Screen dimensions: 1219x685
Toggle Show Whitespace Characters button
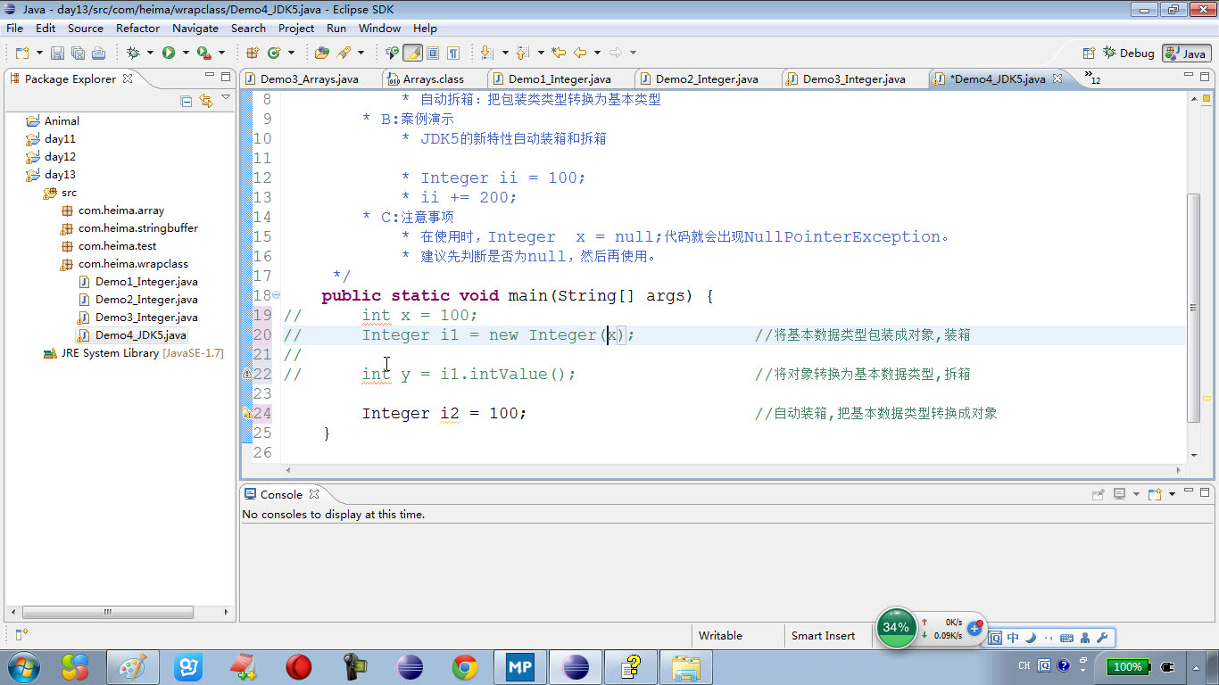pyautogui.click(x=453, y=54)
